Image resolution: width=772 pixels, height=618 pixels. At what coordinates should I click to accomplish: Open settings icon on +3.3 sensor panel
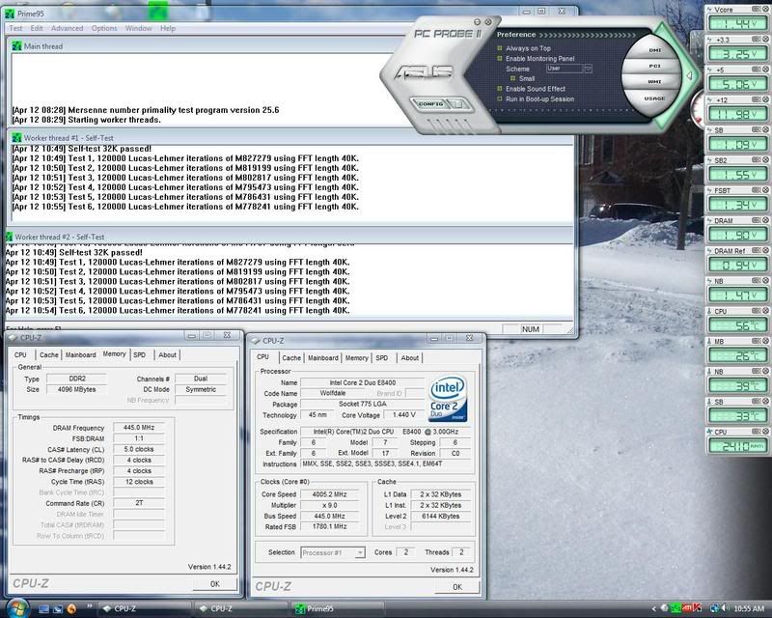pyautogui.click(x=757, y=39)
